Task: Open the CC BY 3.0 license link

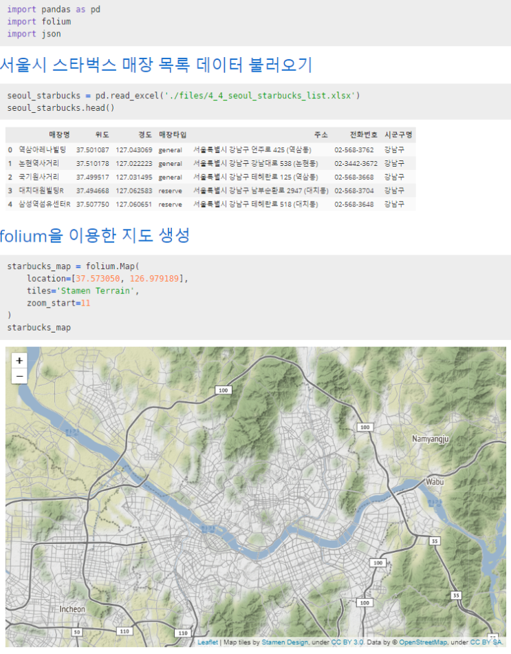Action: coord(347,642)
